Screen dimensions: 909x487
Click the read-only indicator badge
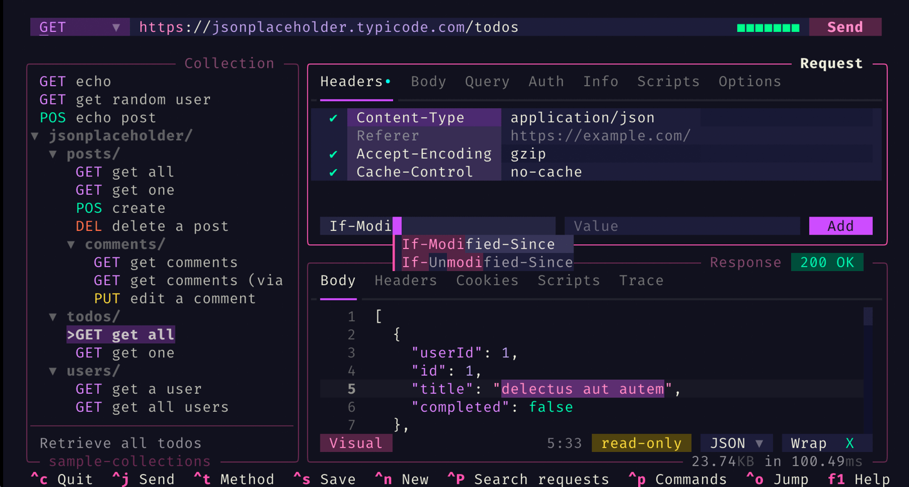pos(641,443)
